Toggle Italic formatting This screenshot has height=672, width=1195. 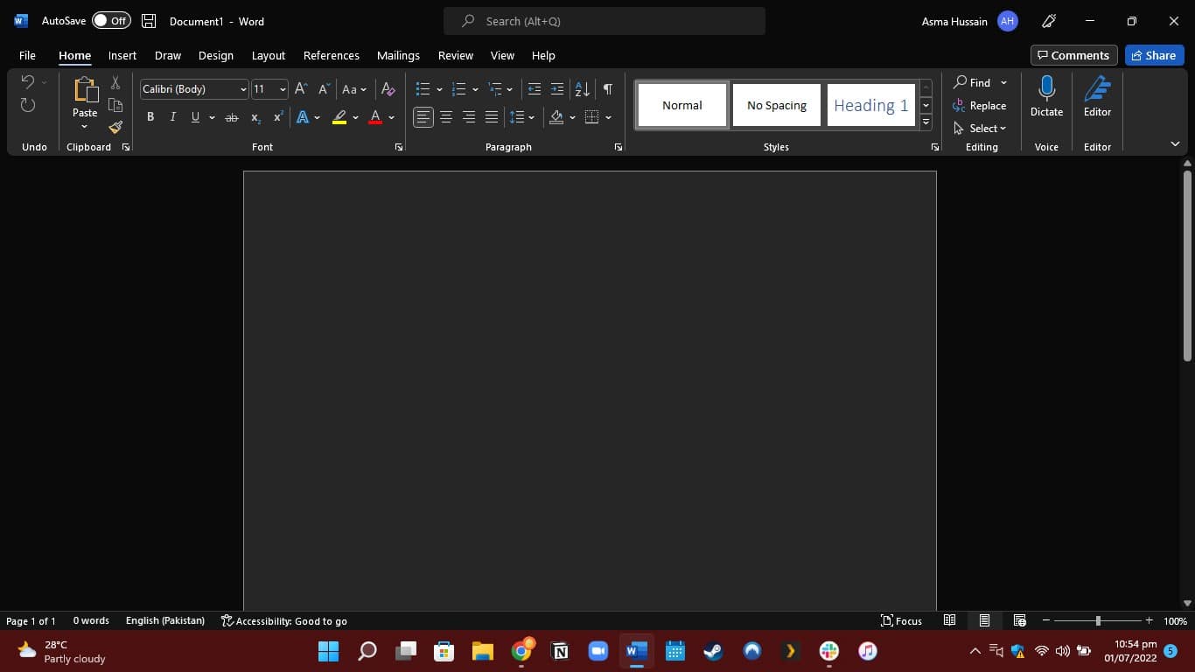pyautogui.click(x=172, y=117)
